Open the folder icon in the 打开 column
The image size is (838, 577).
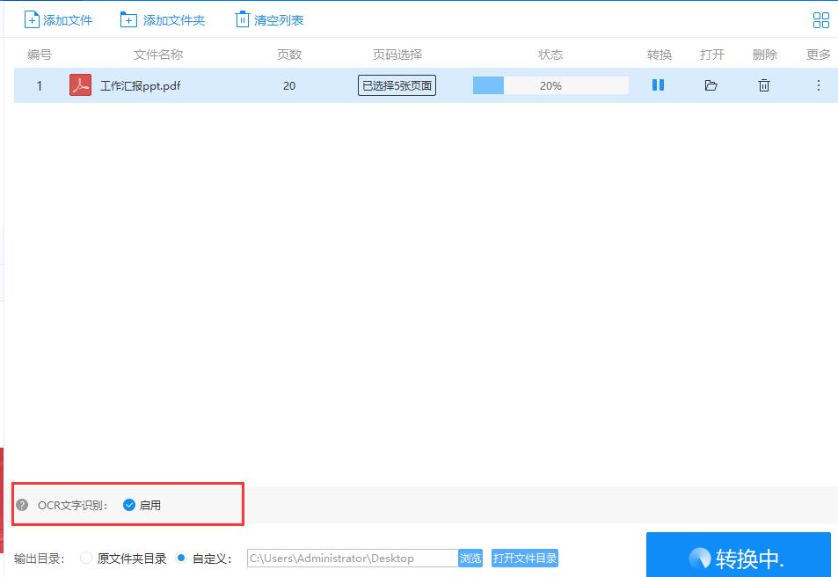pos(711,85)
